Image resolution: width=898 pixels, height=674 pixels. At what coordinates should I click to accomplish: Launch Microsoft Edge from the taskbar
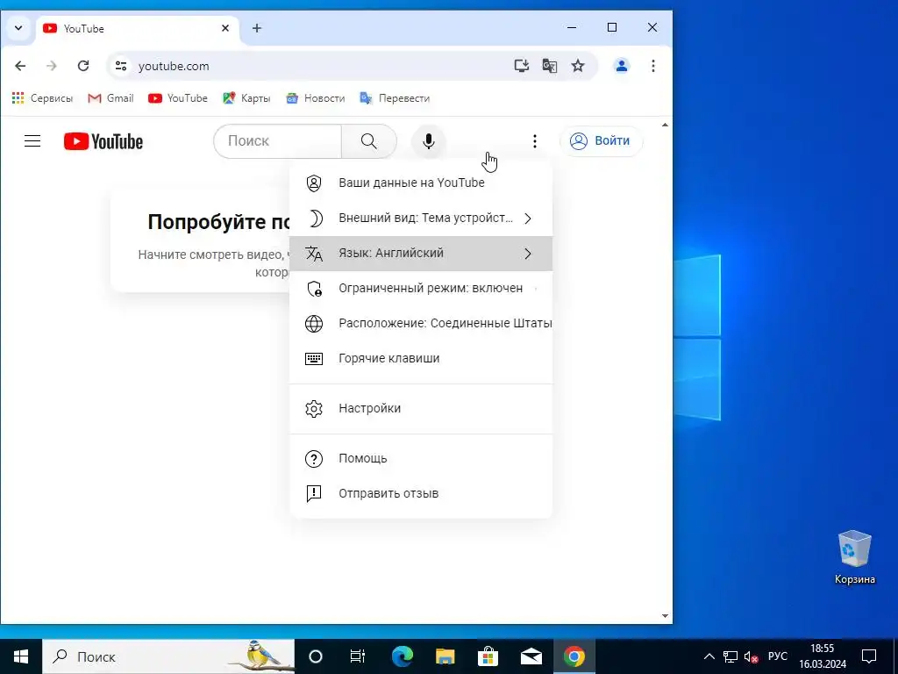point(402,656)
